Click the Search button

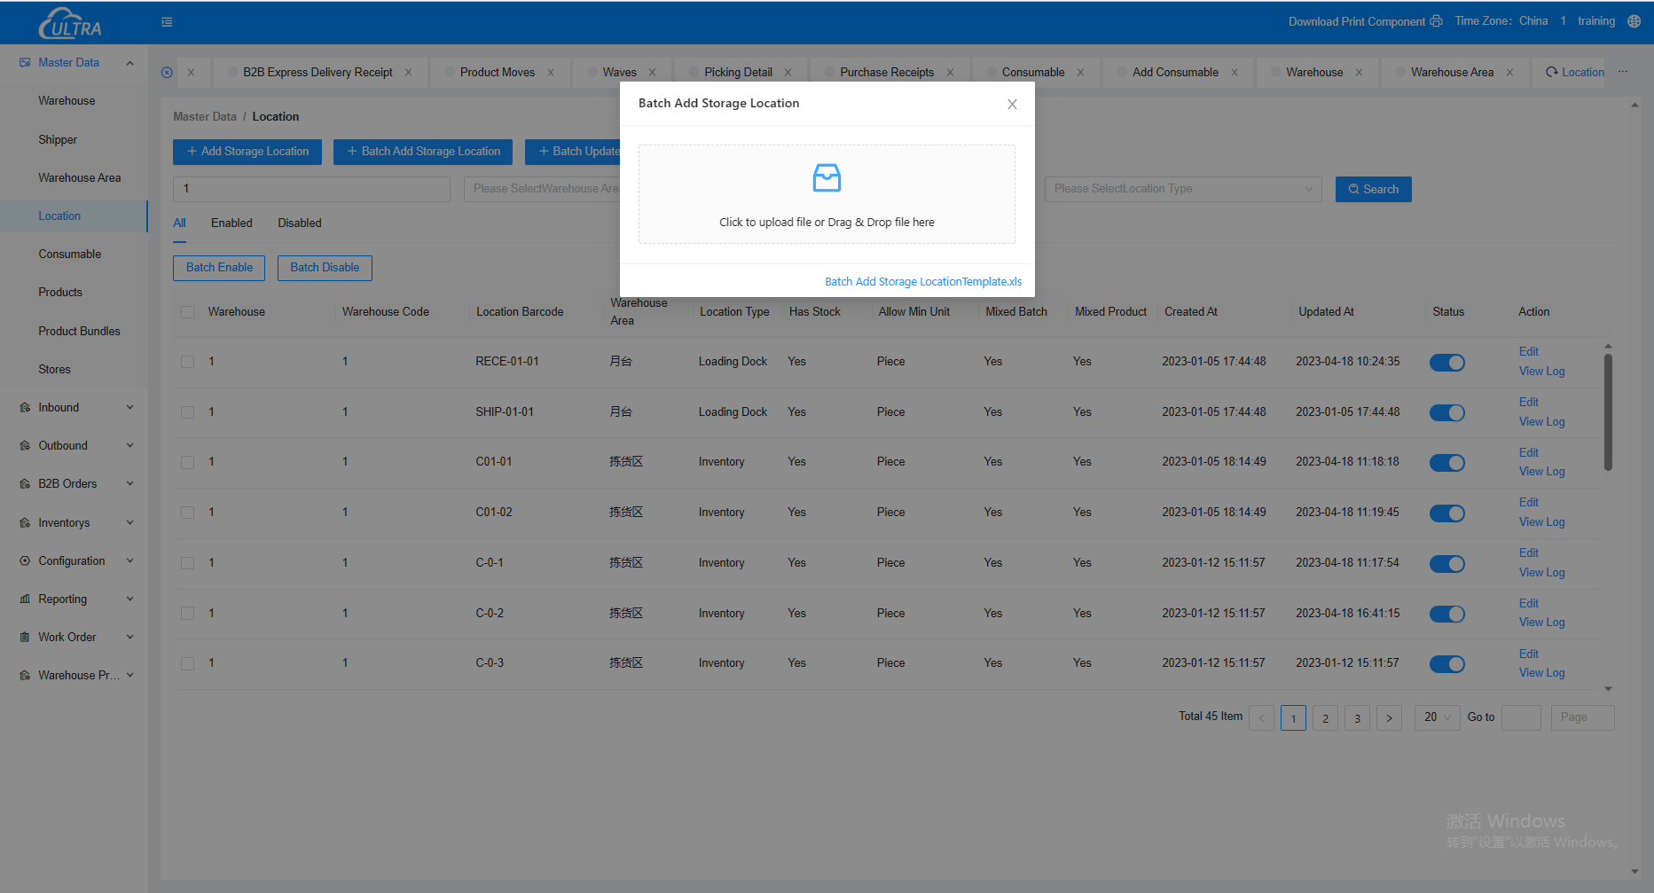tap(1373, 190)
